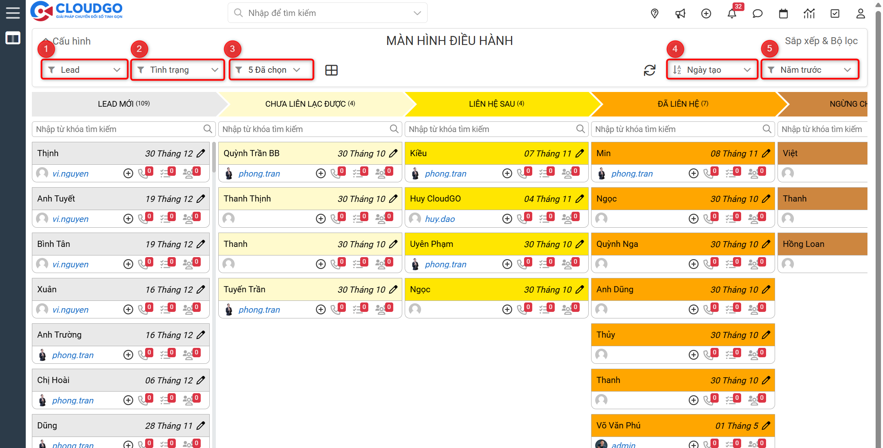Click the grid layout icon beside filters
Screen dimensions: 883x448
[331, 70]
